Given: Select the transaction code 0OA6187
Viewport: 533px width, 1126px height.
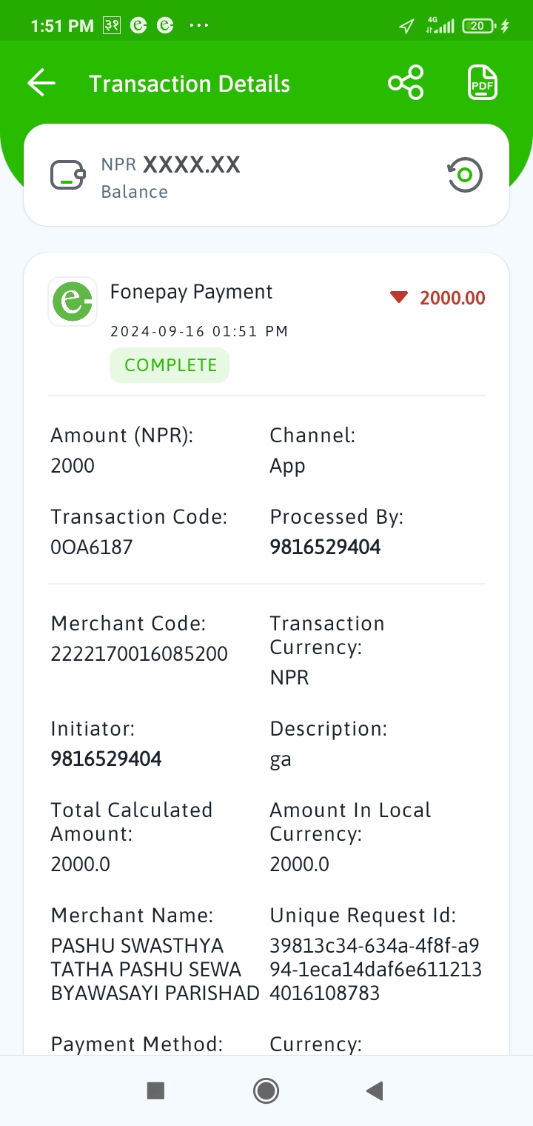Looking at the screenshot, I should tap(92, 547).
